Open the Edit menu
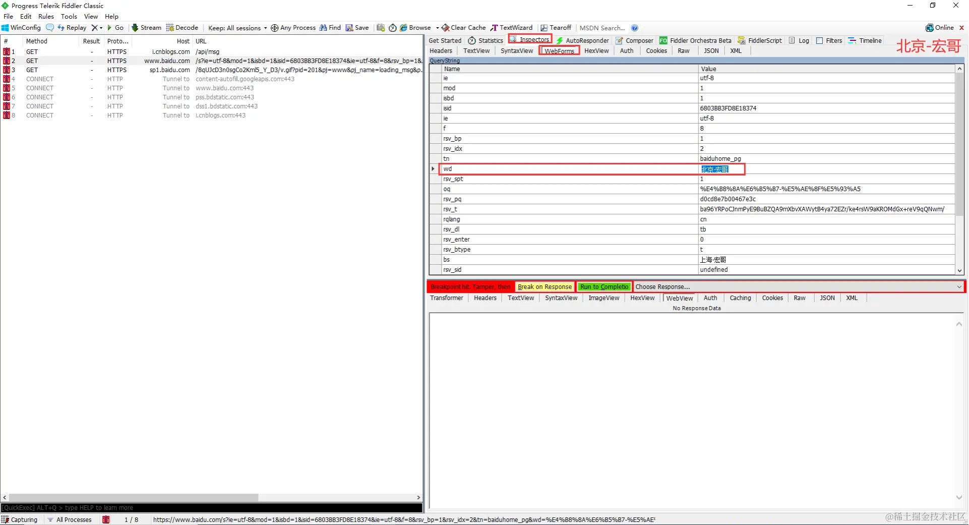This screenshot has height=525, width=969. pos(26,16)
